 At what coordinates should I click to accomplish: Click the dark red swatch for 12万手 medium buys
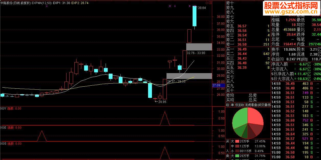pyautogui.click(x=237, y=146)
